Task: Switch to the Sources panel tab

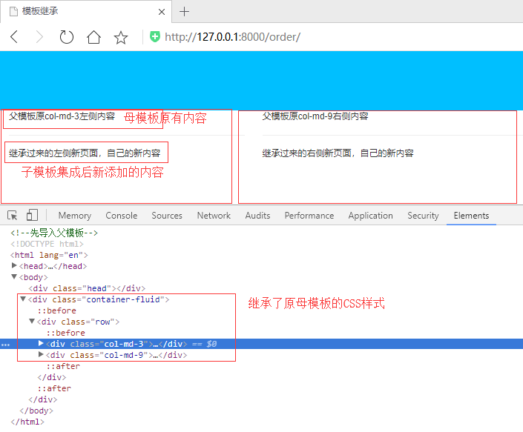Action: click(167, 216)
